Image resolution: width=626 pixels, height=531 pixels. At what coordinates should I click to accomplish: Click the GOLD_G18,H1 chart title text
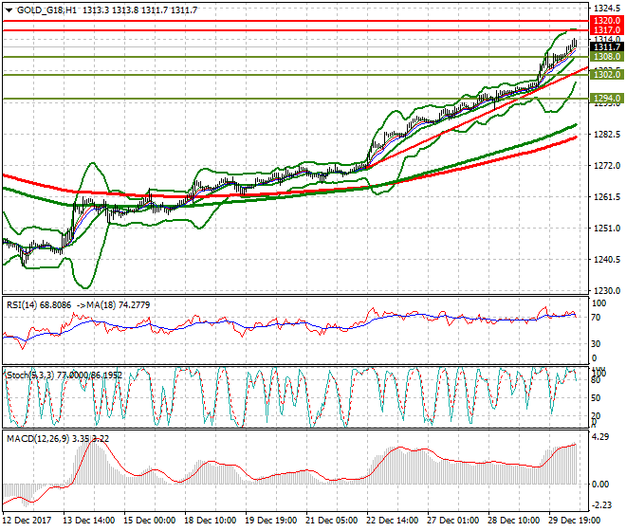47,10
